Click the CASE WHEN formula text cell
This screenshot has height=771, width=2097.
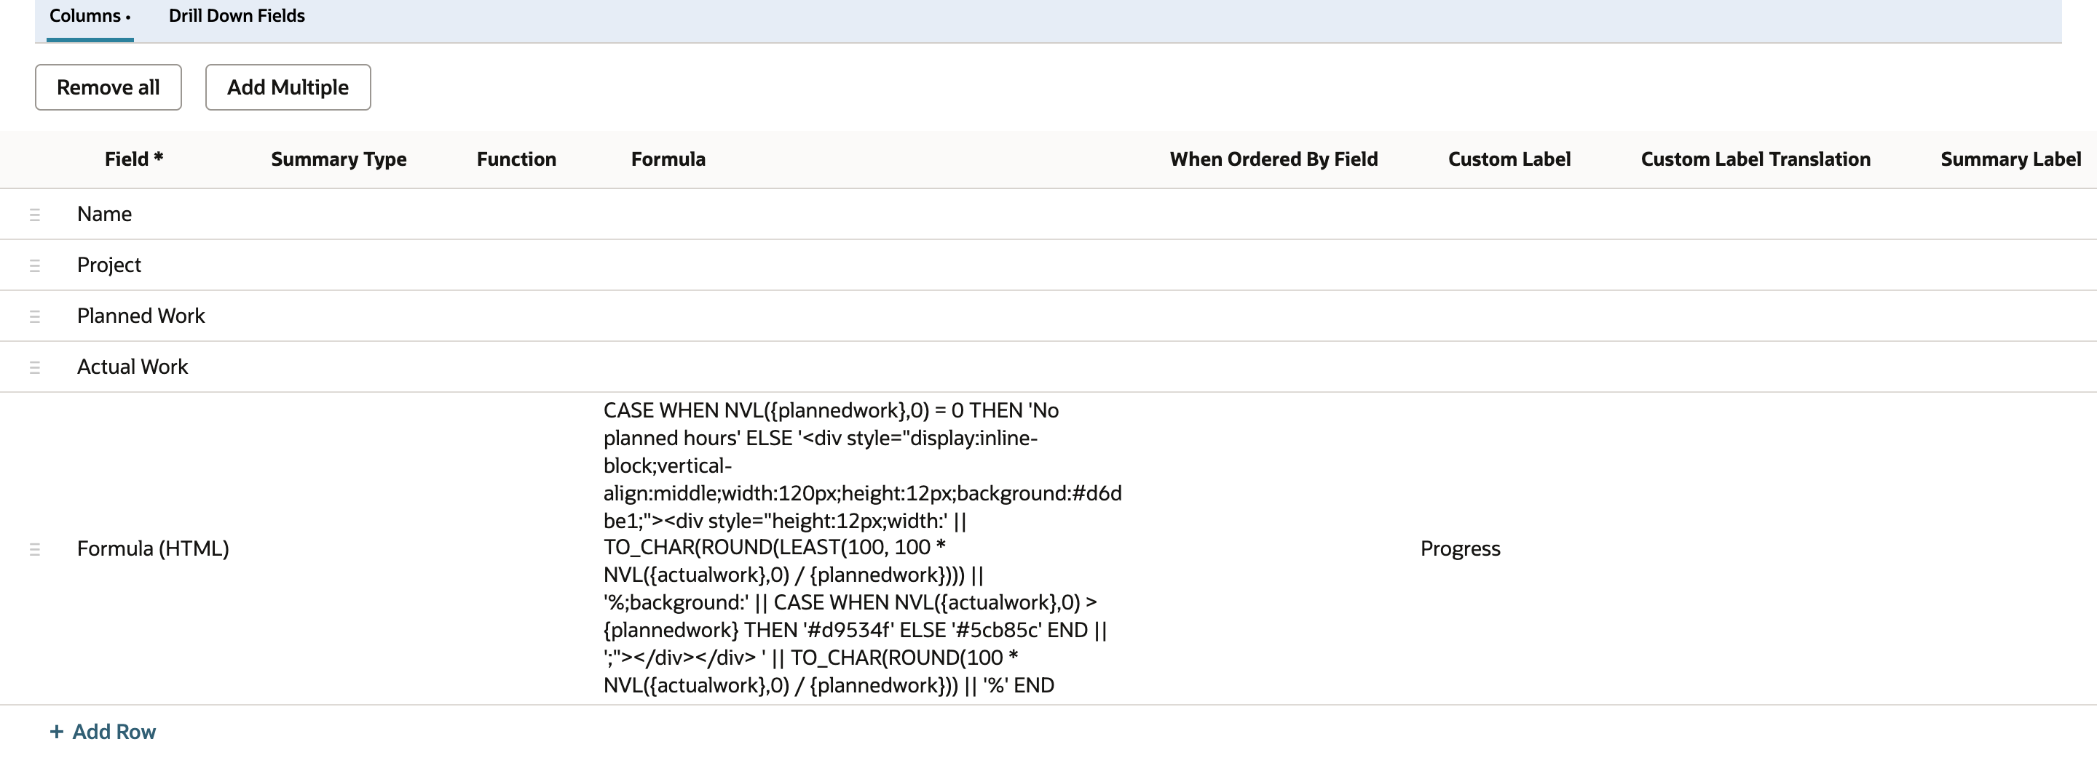pyautogui.click(x=862, y=548)
